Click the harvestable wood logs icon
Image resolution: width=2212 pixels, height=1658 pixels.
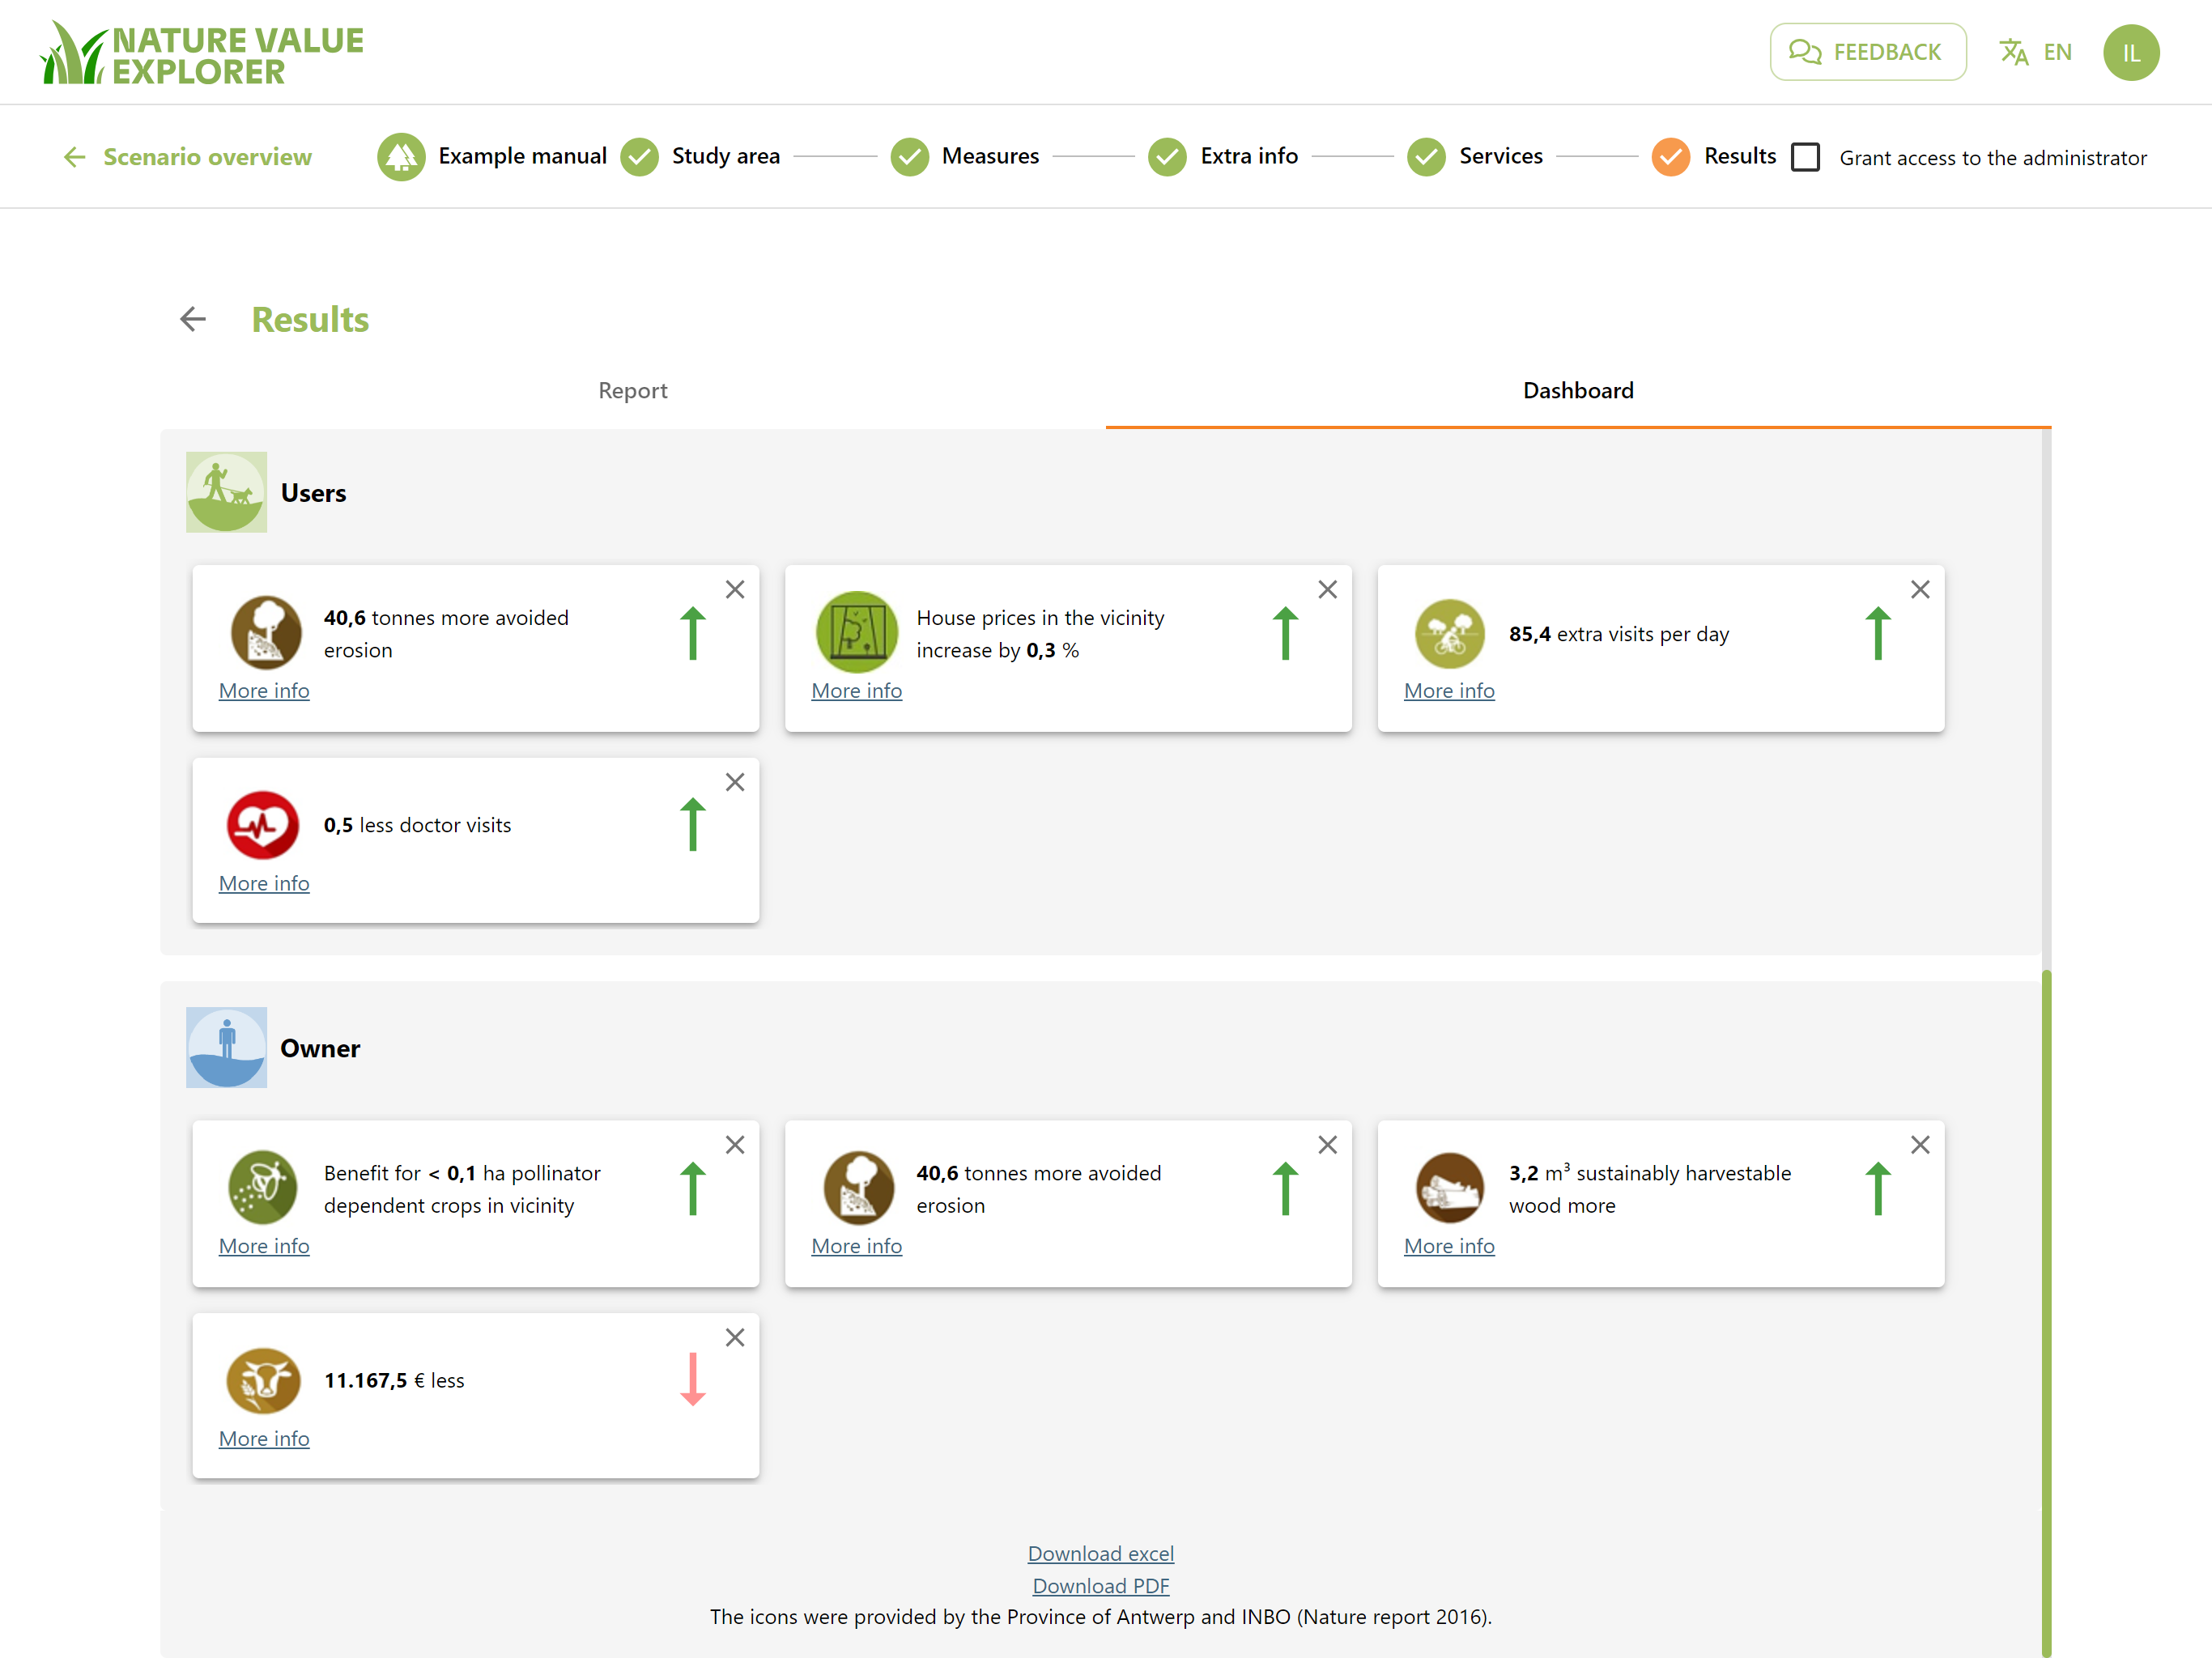(x=1449, y=1187)
